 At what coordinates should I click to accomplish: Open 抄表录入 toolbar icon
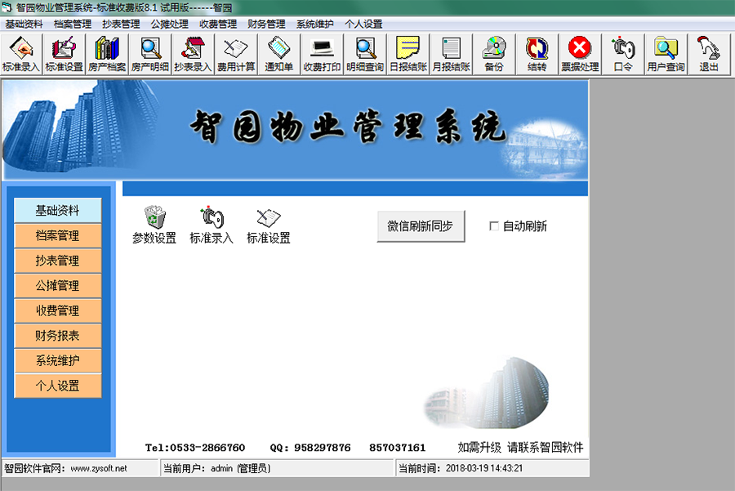click(x=193, y=55)
